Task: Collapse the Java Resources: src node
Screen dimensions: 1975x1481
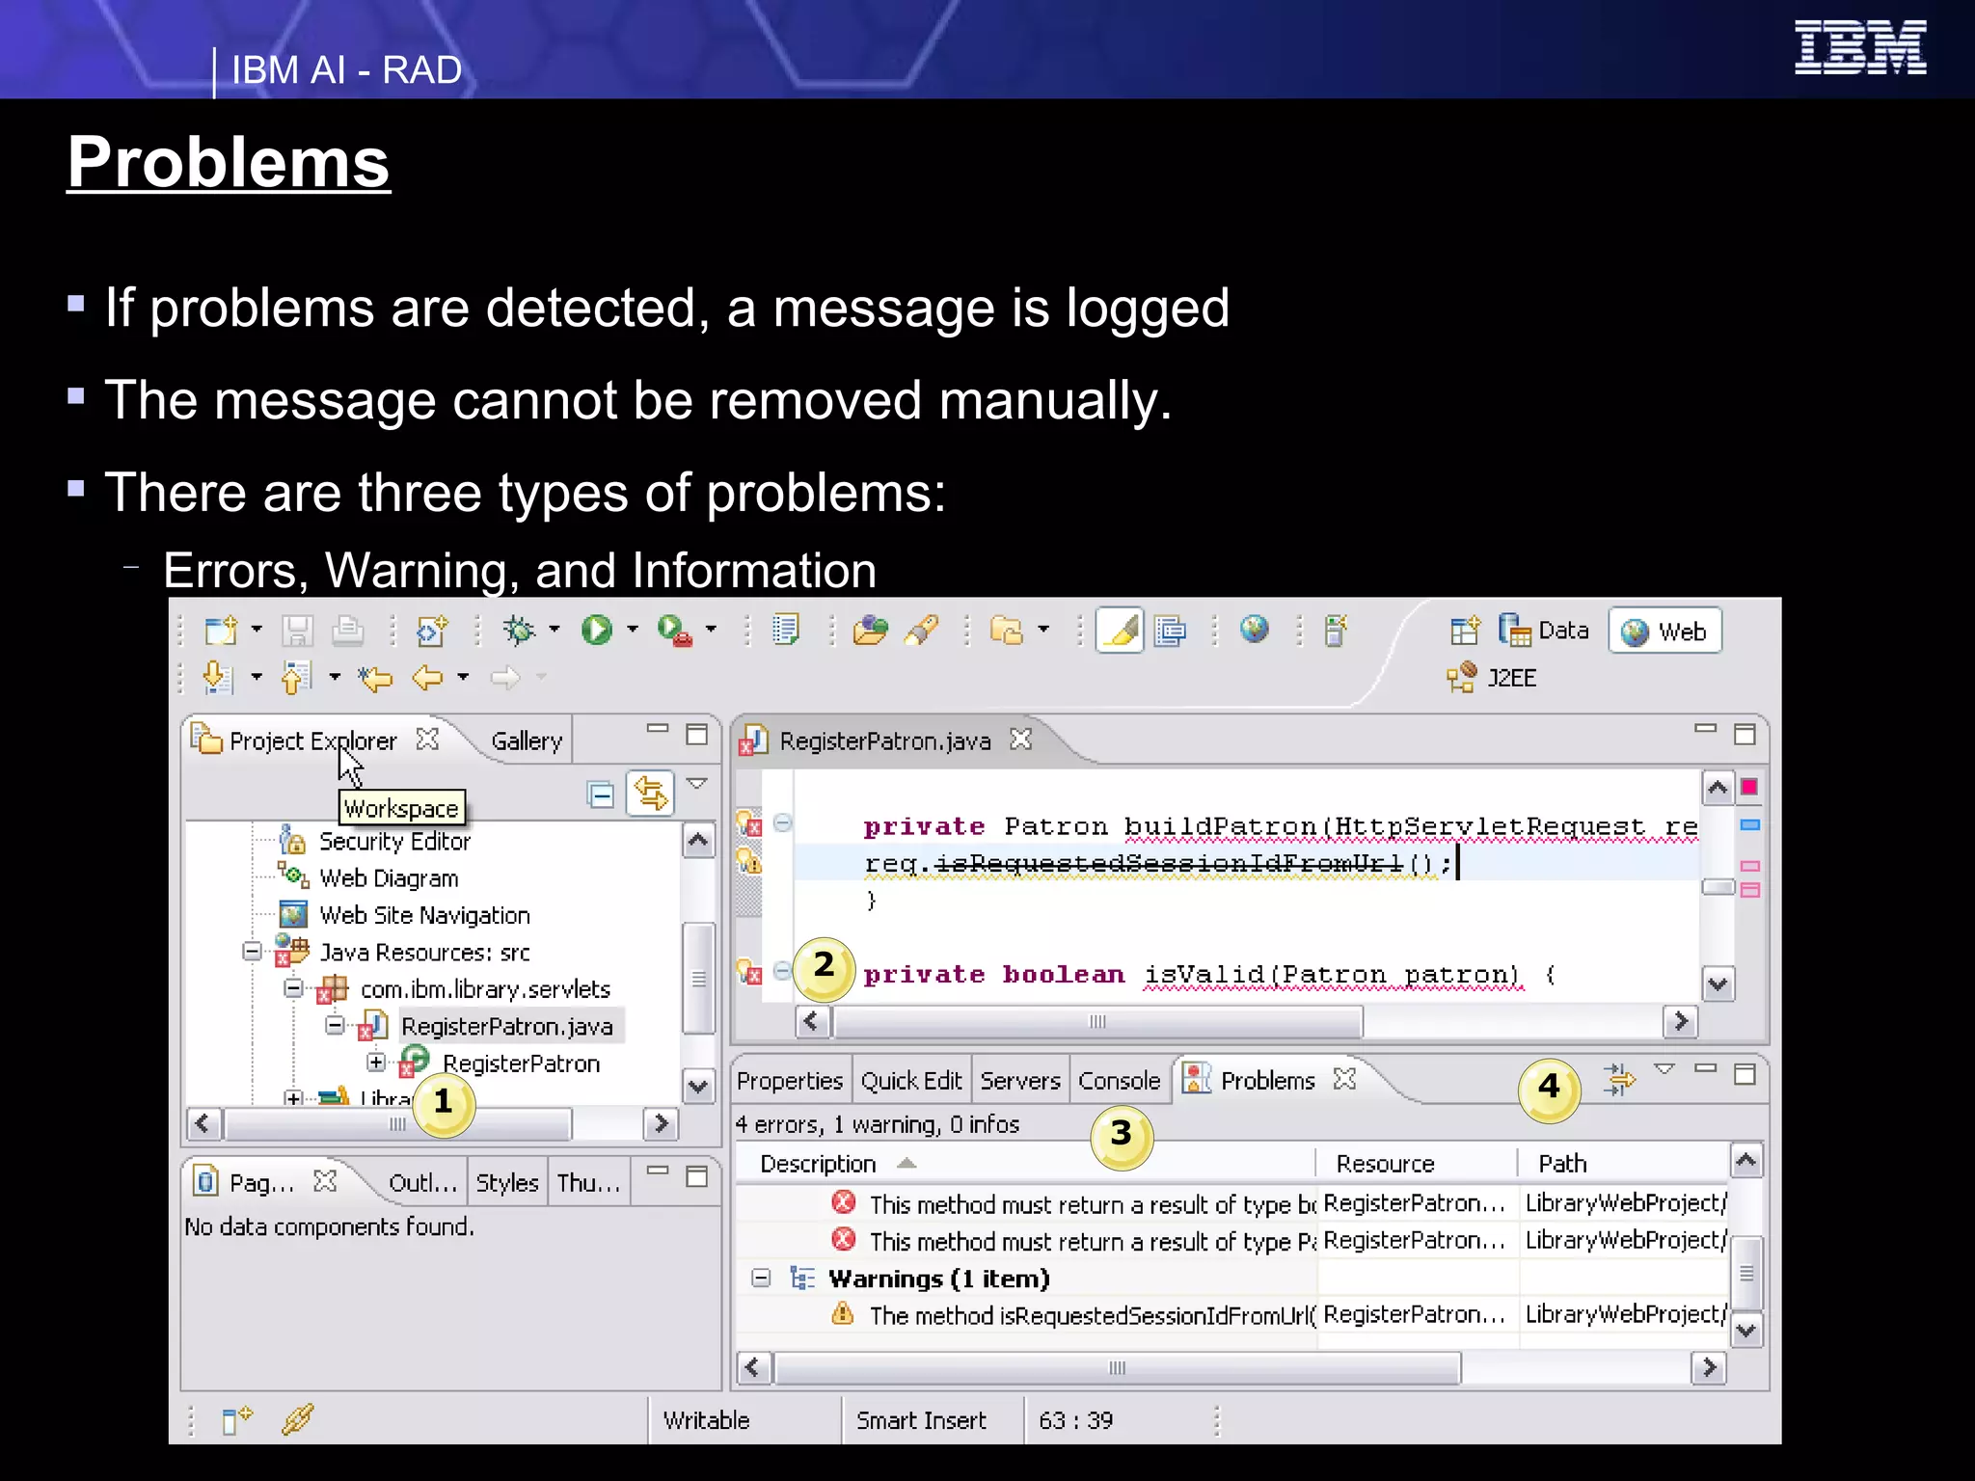Action: pos(252,952)
